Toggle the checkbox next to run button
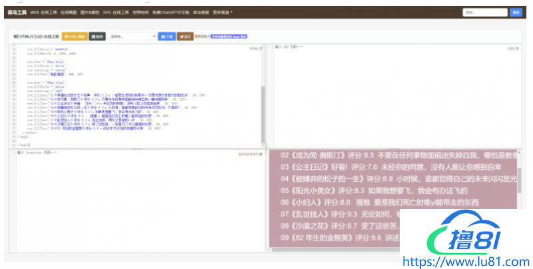Screen dimensions: 533x269 pyautogui.click(x=197, y=37)
